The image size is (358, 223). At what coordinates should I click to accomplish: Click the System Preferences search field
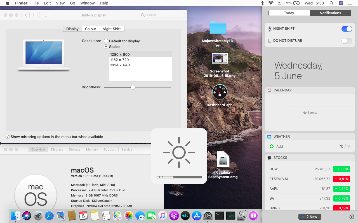point(162,15)
